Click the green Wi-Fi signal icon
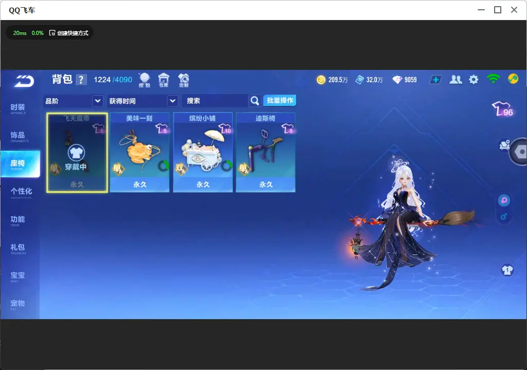The width and height of the screenshot is (527, 370). pyautogui.click(x=493, y=79)
